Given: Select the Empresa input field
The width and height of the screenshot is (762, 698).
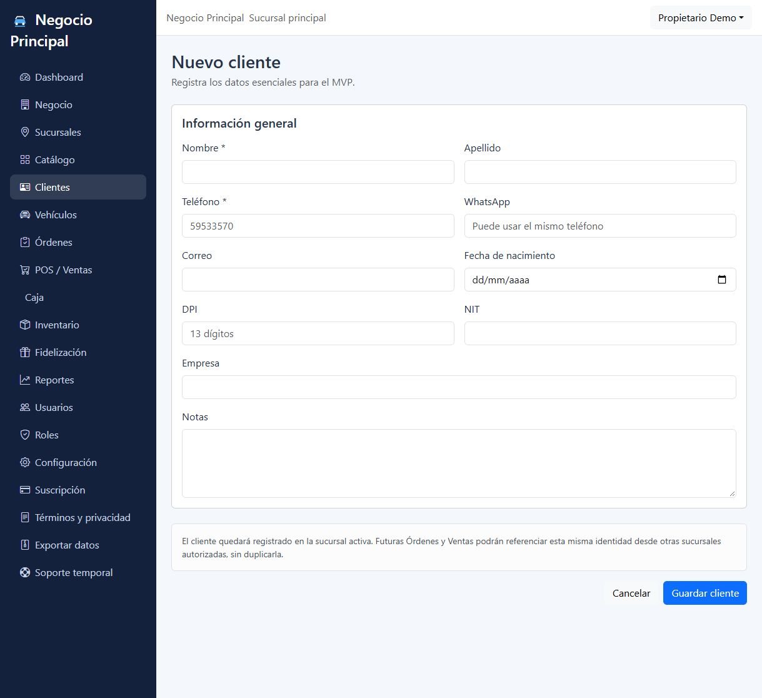Looking at the screenshot, I should pos(459,387).
